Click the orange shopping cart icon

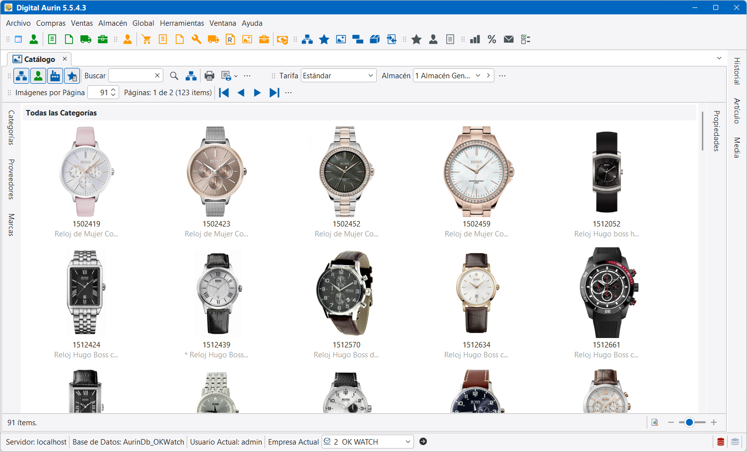(146, 39)
